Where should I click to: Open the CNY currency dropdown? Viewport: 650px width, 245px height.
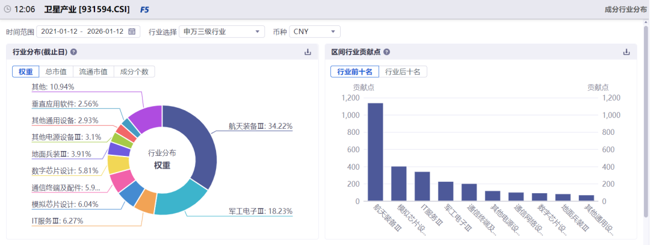point(314,31)
